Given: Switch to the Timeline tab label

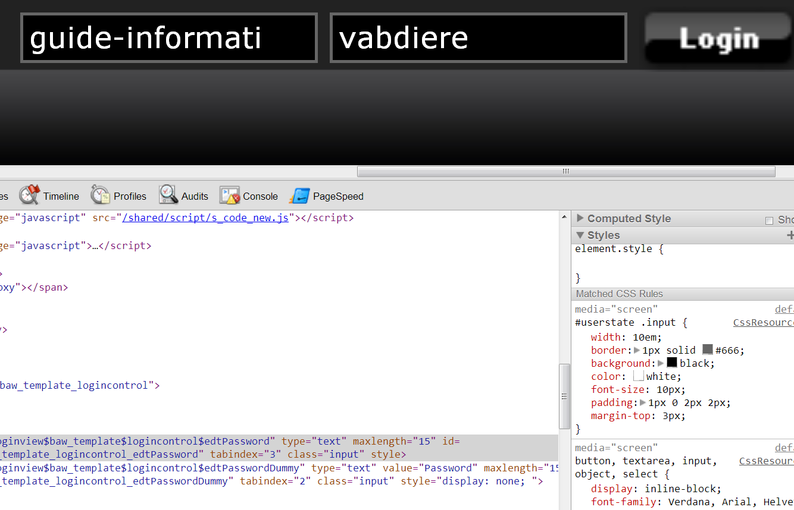Looking at the screenshot, I should pos(61,196).
